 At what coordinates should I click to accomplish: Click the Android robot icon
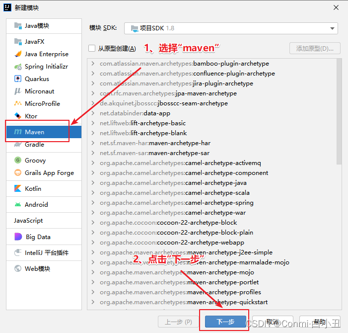coord(18,204)
